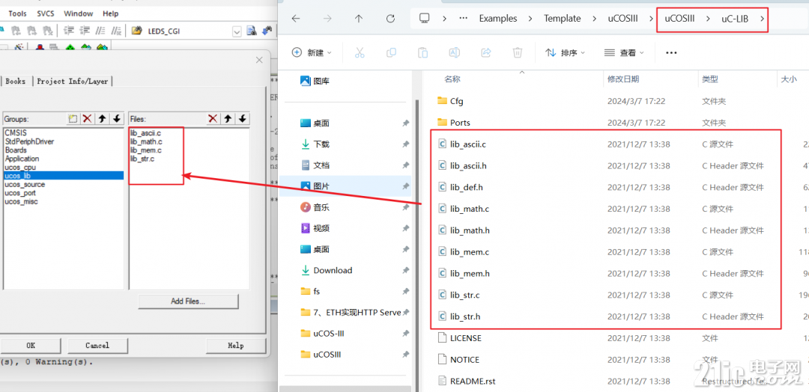Screen dimensions: 809x392
Task: Show hidden breadcrumb folders via ellipsis
Action: [x=464, y=19]
